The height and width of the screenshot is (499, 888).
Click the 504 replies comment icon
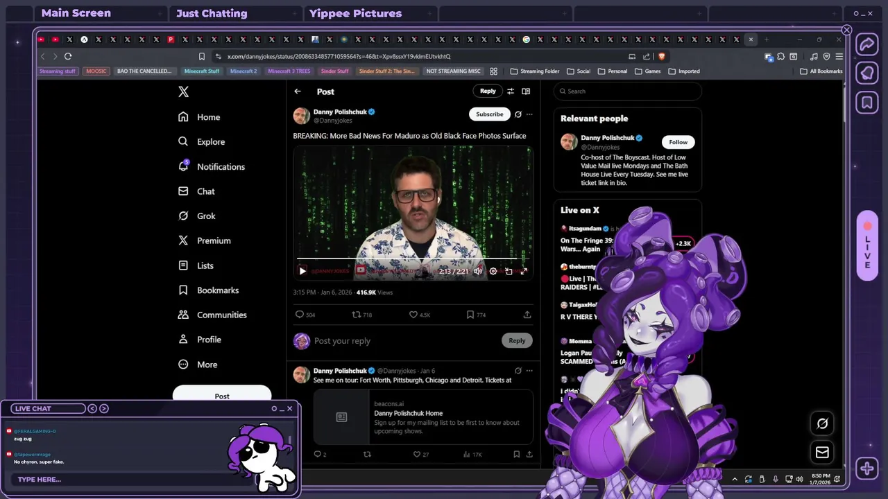tap(300, 315)
